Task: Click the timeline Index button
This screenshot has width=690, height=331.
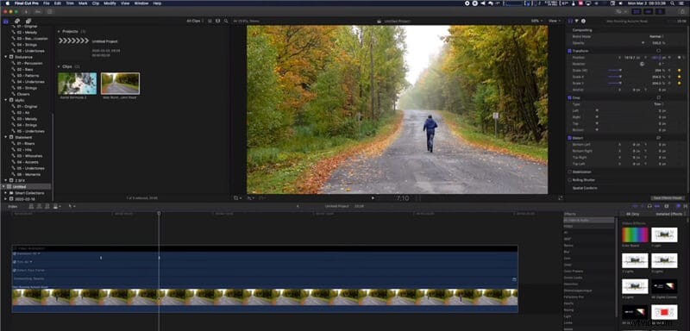Action: tap(12, 206)
